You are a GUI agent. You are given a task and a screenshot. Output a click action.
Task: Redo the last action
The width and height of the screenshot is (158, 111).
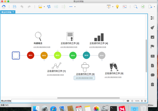29,7
